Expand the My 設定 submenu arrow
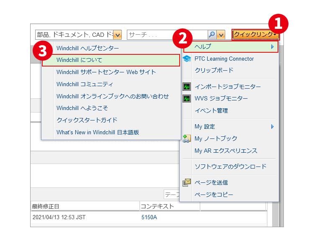This screenshot has height=251, width=314. [272, 126]
